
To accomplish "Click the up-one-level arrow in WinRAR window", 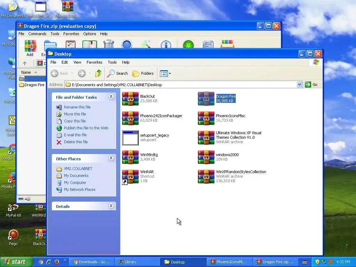I will (x=25, y=63).
